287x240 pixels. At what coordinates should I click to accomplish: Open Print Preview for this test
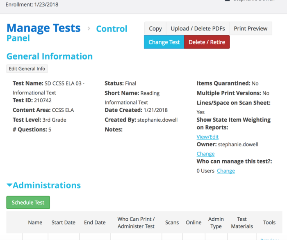pyautogui.click(x=250, y=28)
